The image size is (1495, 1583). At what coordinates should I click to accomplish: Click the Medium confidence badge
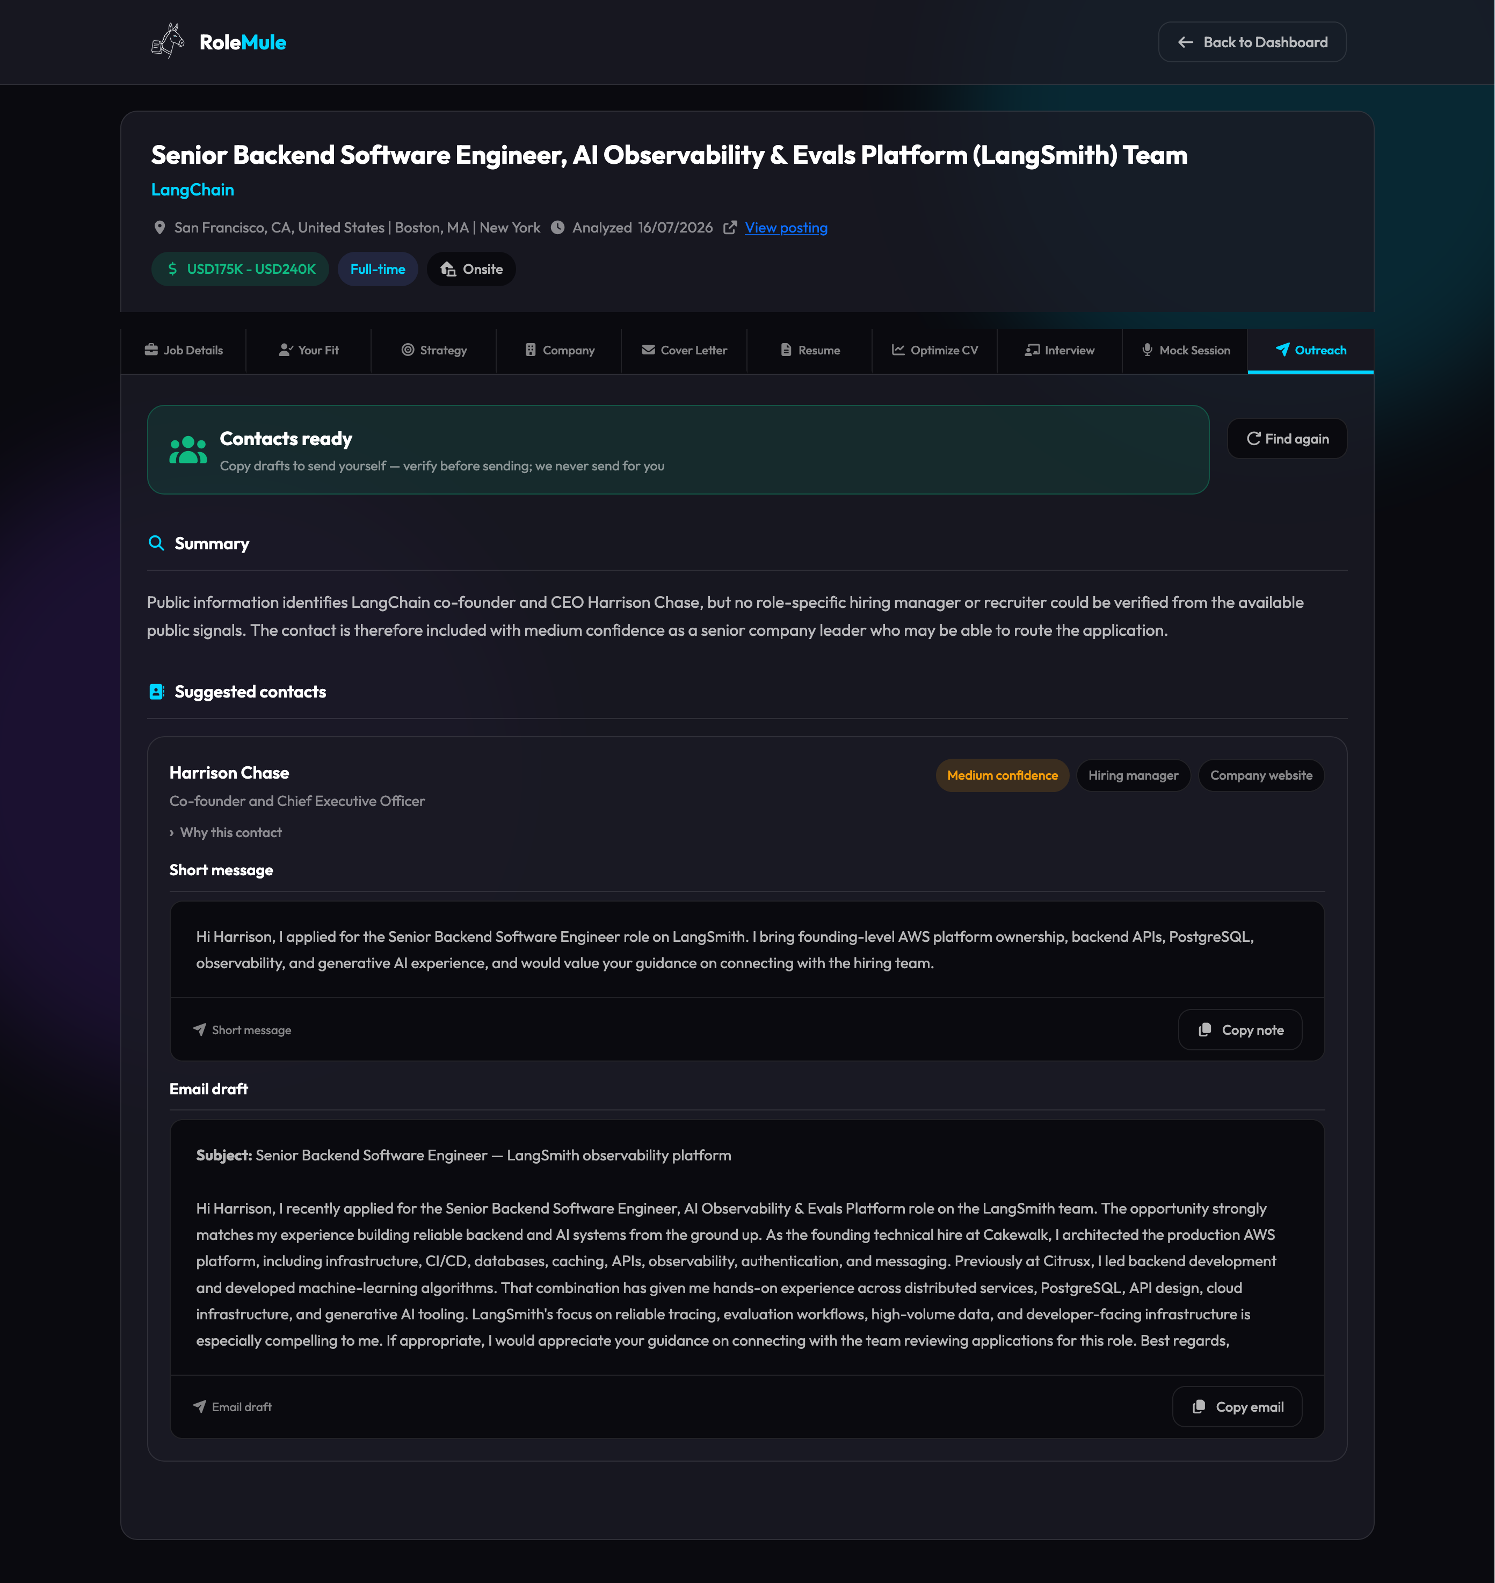pyautogui.click(x=1003, y=775)
